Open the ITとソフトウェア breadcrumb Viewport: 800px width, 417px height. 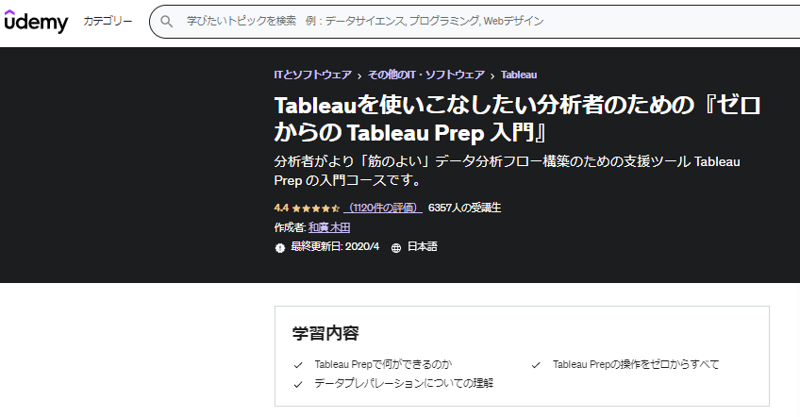313,75
